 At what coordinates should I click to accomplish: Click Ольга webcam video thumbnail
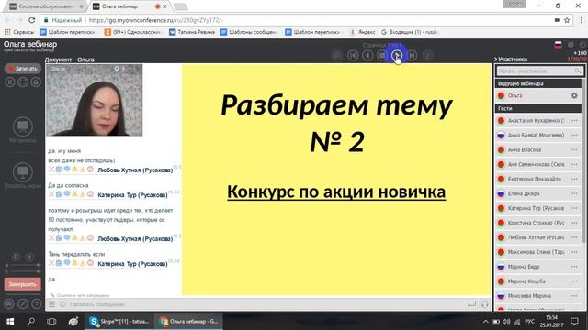pyautogui.click(x=94, y=100)
